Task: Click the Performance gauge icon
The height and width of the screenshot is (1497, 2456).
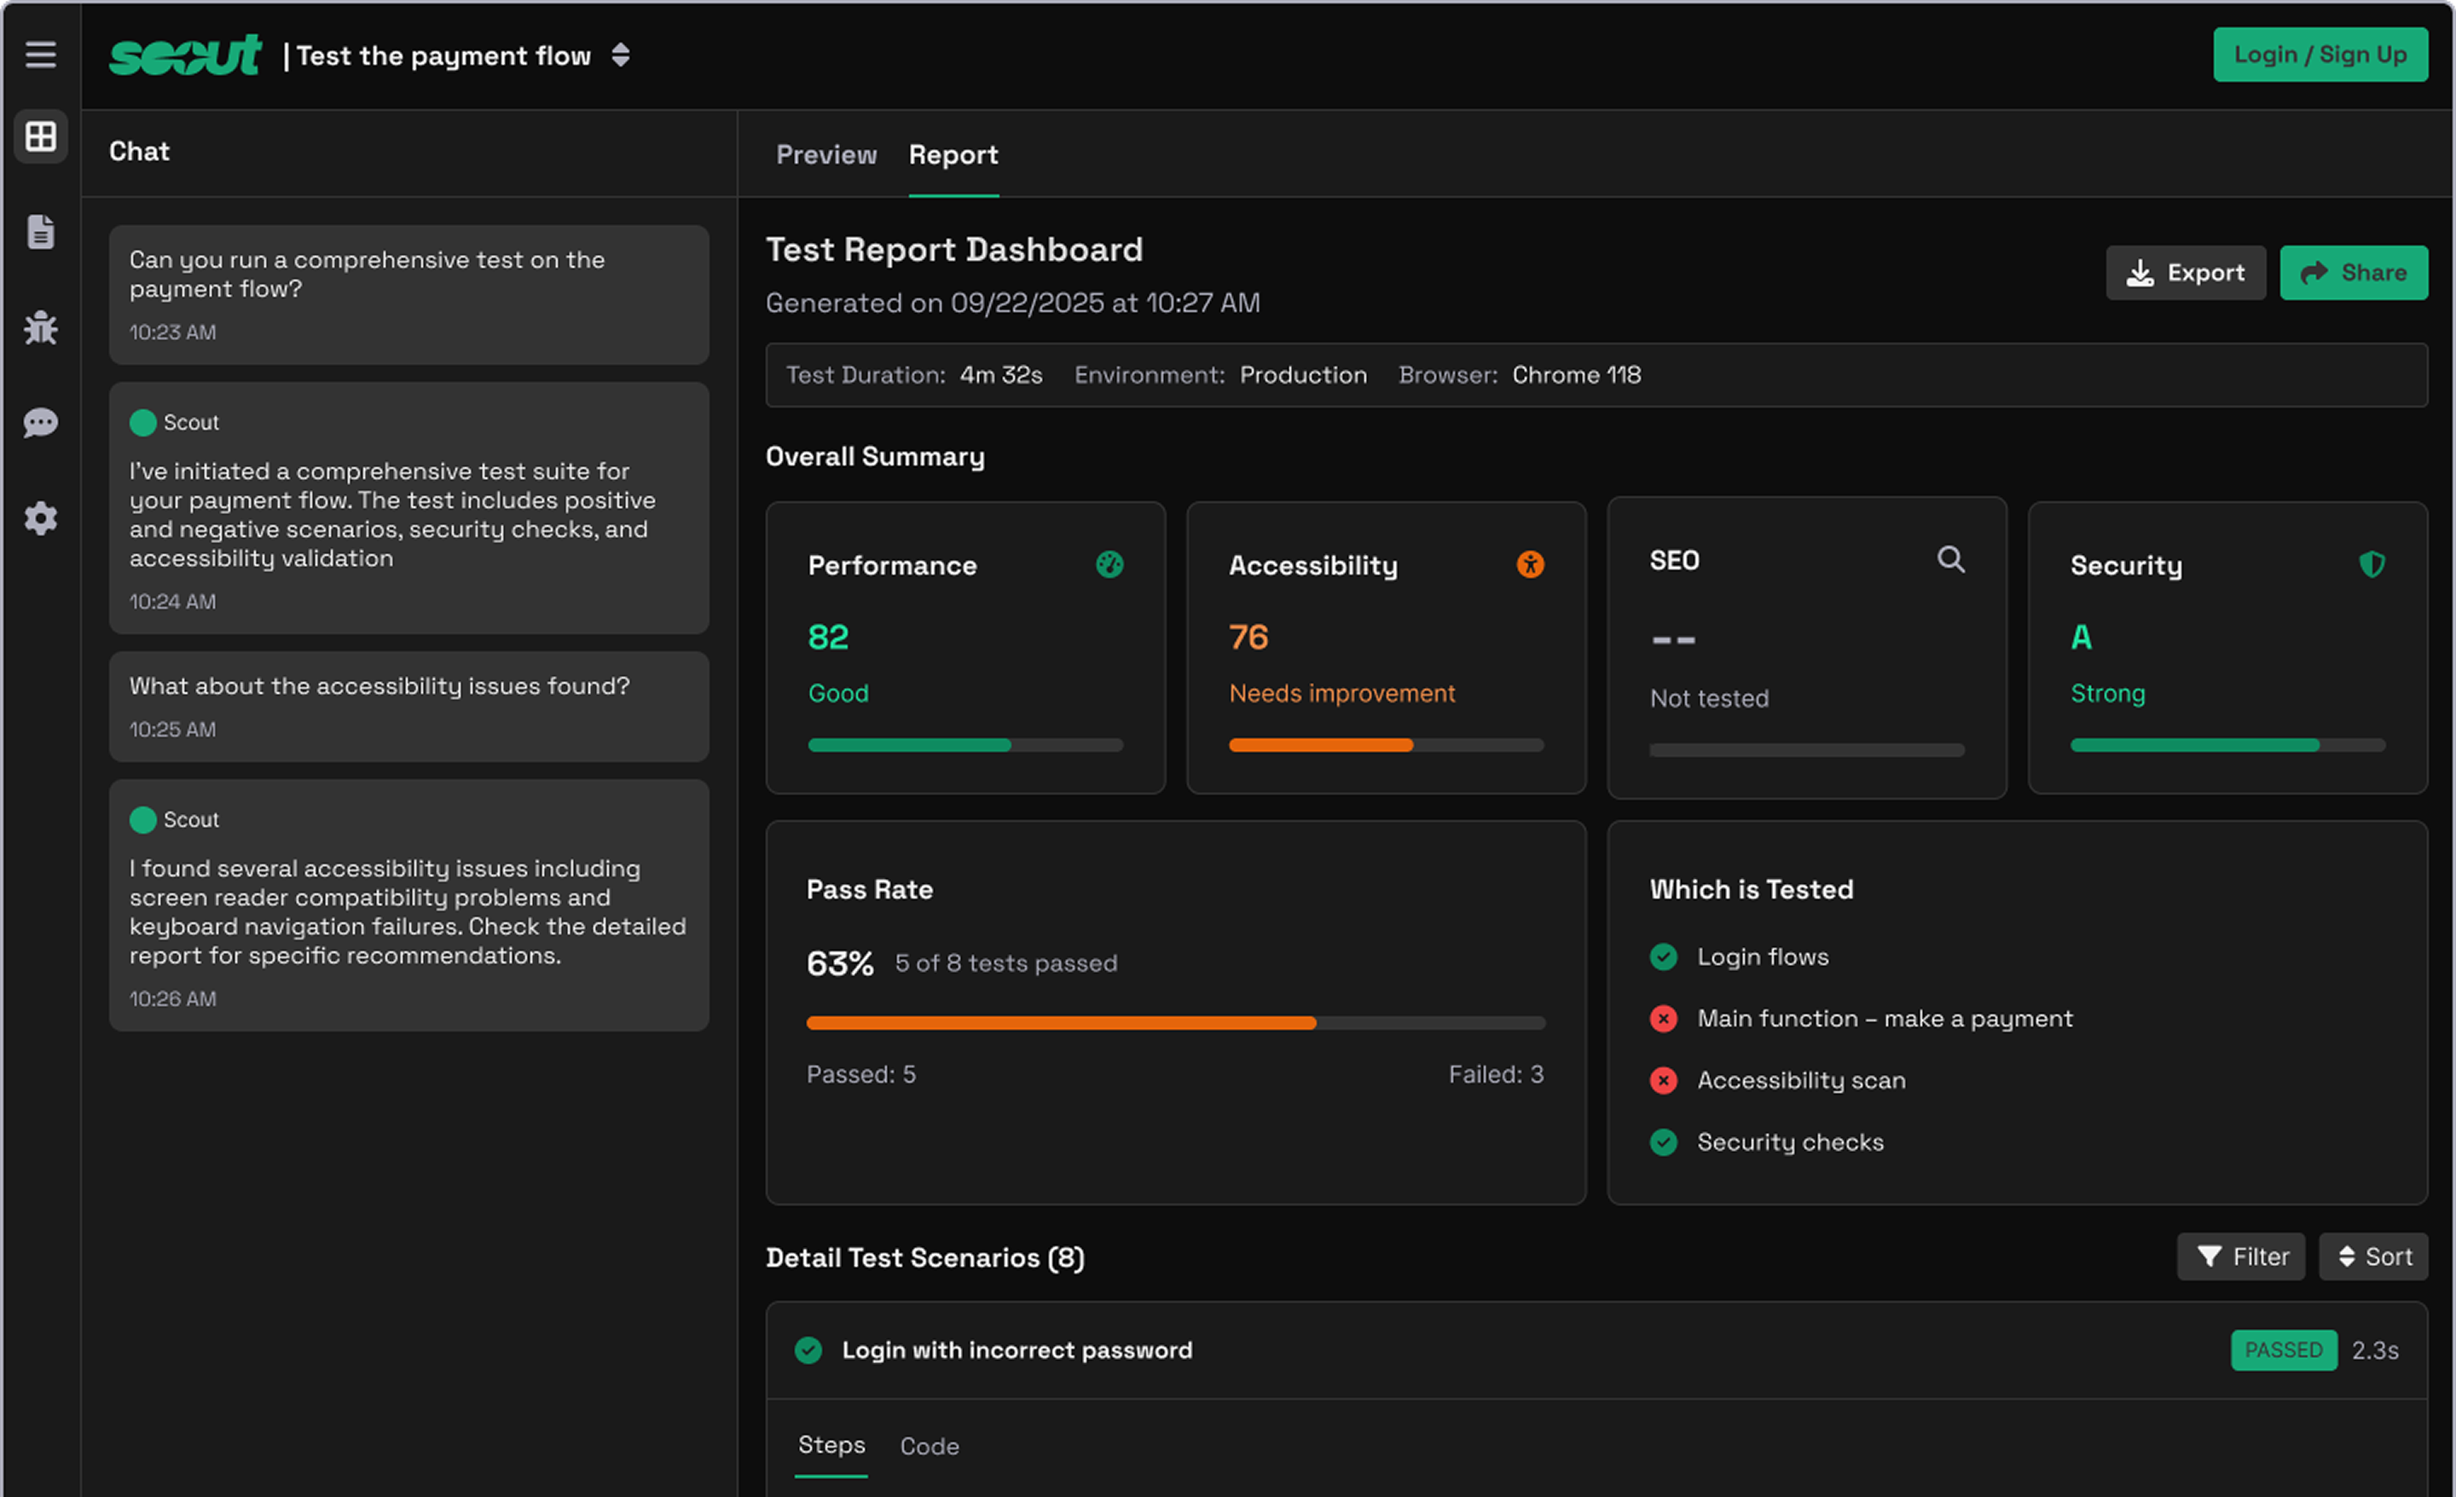Action: 1109,564
